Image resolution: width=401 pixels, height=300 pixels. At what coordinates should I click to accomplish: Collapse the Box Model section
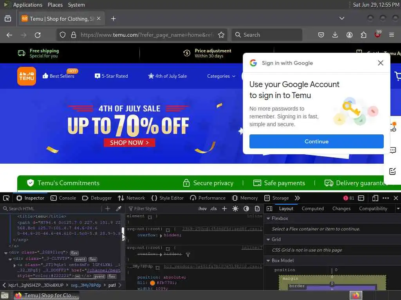268,261
